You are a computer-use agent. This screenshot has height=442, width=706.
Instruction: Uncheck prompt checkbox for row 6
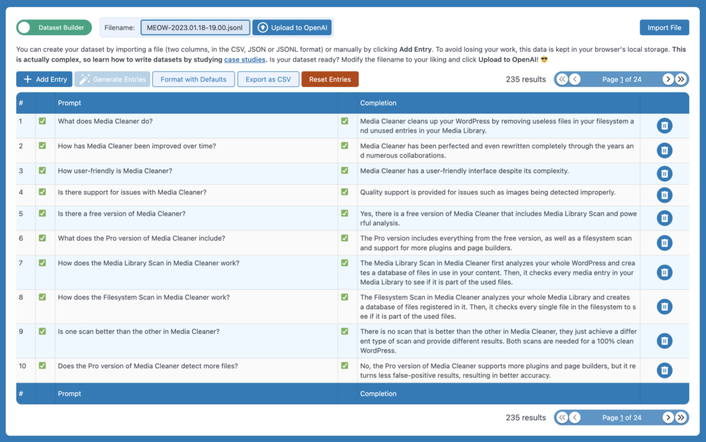coord(42,238)
